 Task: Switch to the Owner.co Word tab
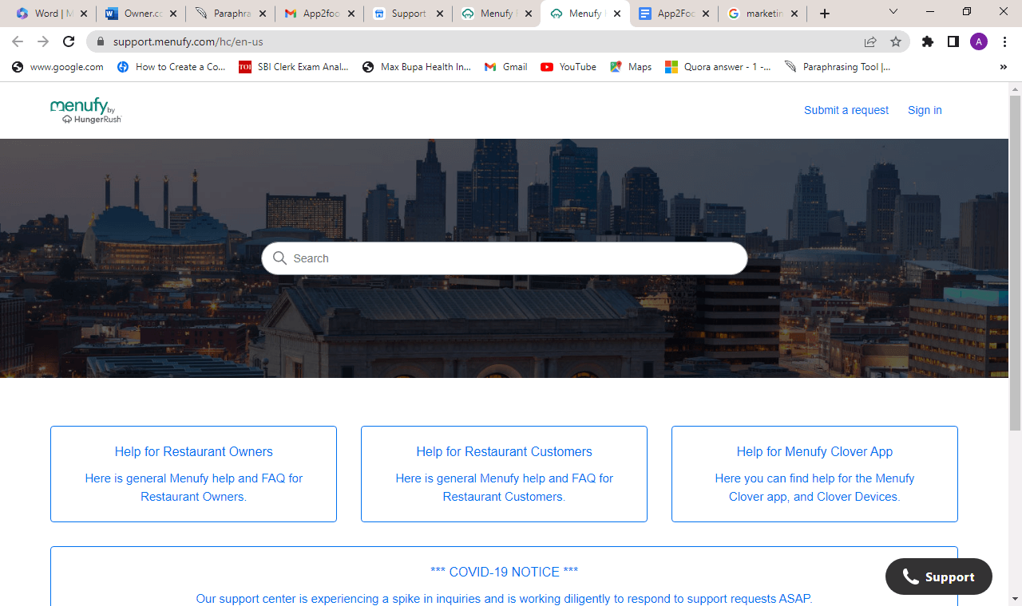pyautogui.click(x=141, y=14)
